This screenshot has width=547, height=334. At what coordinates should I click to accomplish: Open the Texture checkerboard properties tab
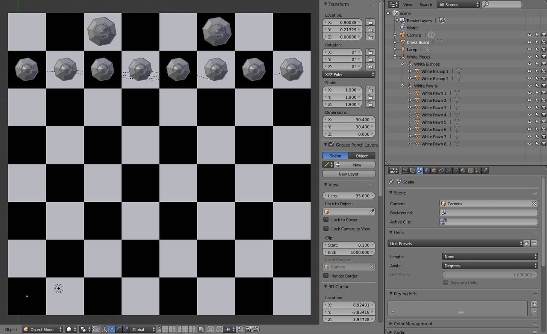tap(470, 171)
